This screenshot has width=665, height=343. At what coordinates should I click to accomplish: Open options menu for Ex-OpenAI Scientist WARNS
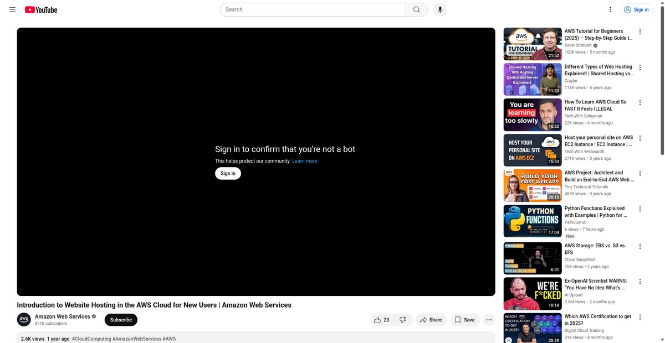[x=640, y=282]
